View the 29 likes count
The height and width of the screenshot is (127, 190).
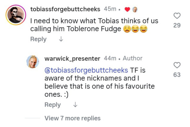[177, 25]
